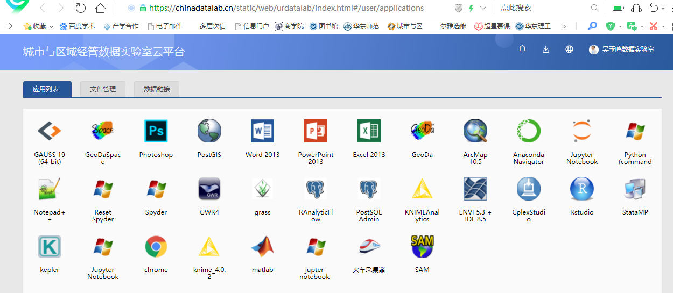
Task: Open the grass GIS icon
Action: (262, 189)
